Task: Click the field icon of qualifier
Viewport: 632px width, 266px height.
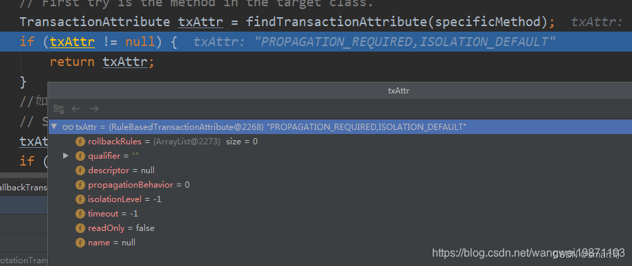Action: (x=80, y=156)
